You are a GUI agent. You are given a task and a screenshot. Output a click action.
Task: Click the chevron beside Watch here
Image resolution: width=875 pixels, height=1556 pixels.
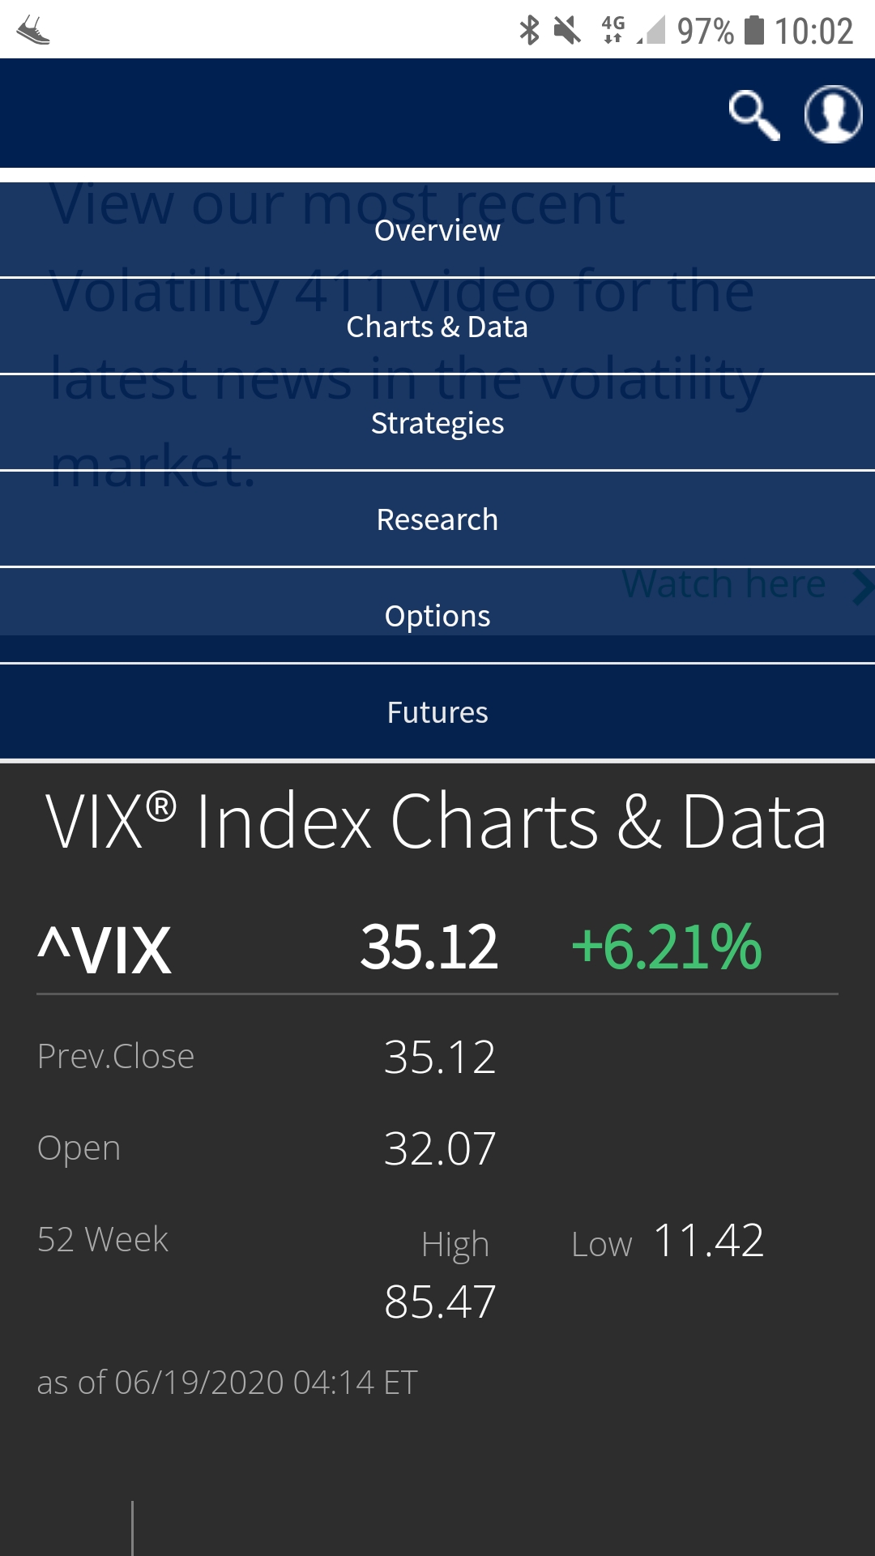click(x=862, y=586)
